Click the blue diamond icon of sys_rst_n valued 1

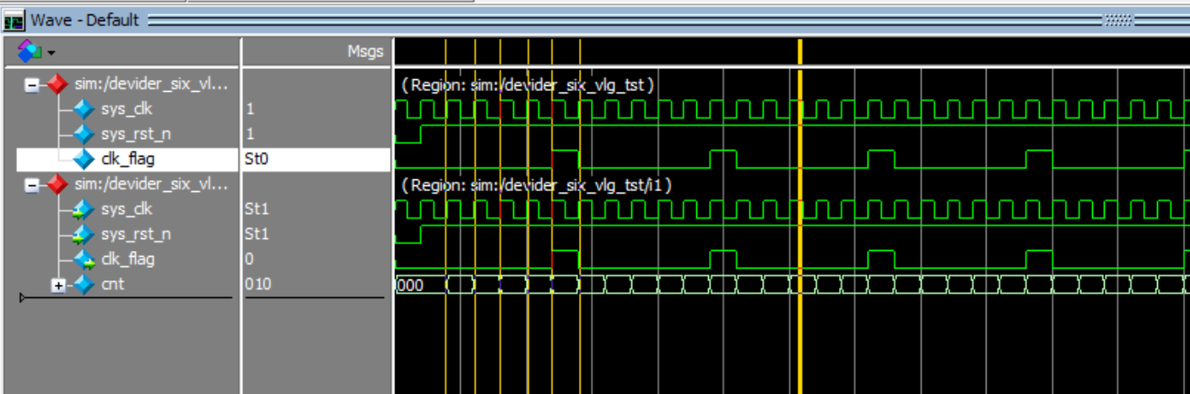[83, 135]
